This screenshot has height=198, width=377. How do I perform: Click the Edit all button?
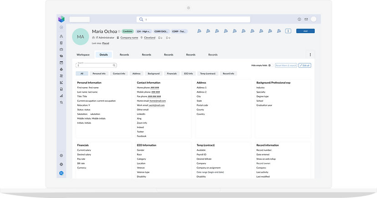305,65
